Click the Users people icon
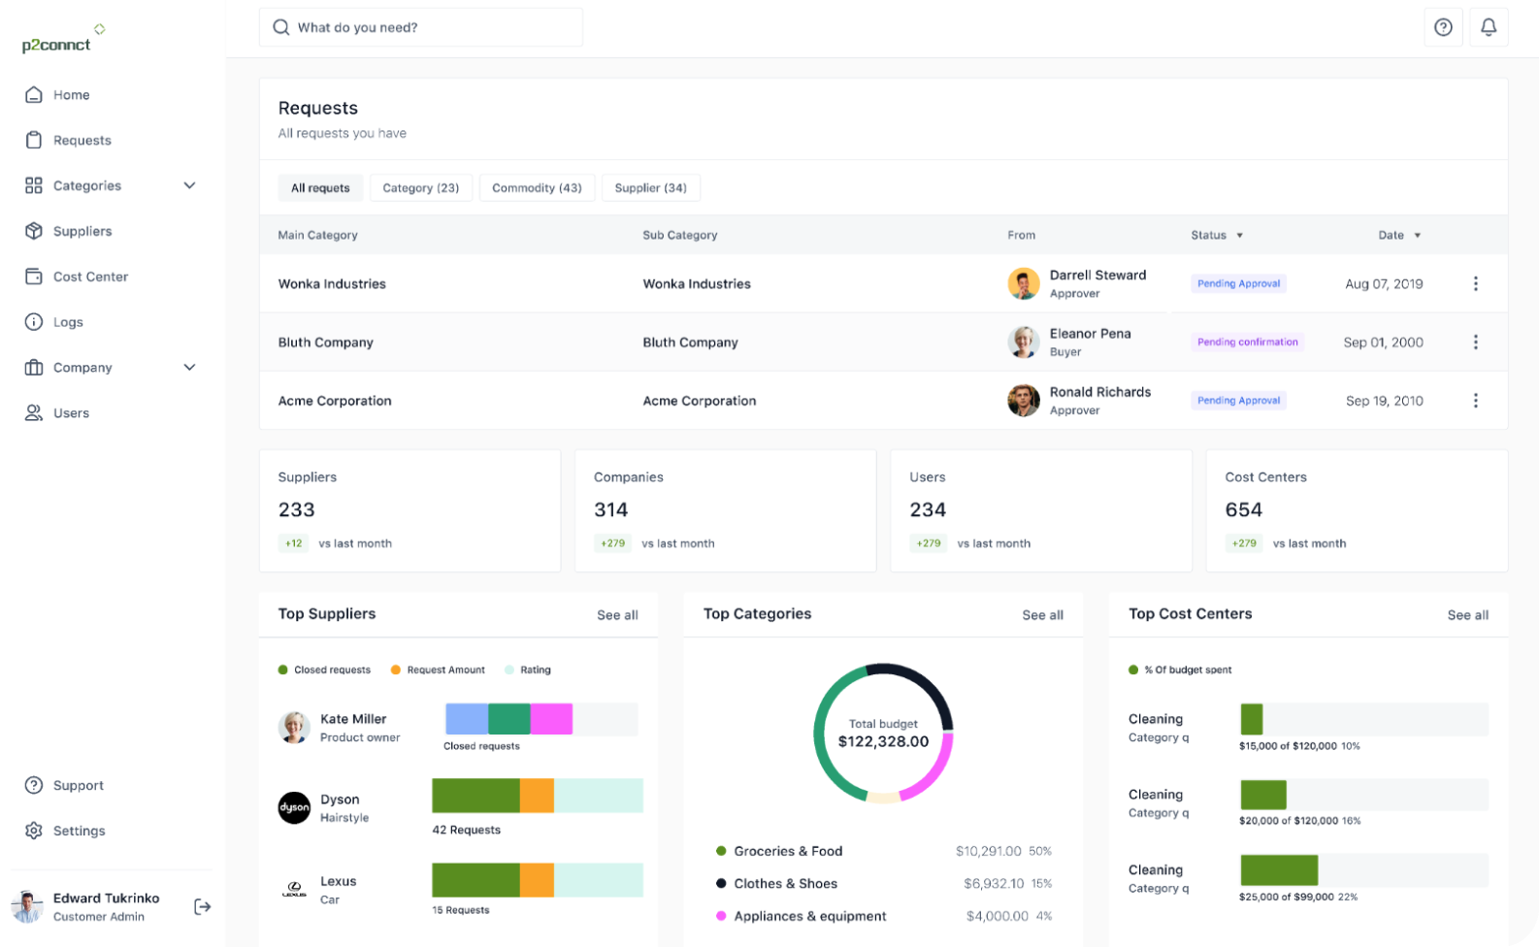Viewport: 1539px width, 947px height. [34, 413]
